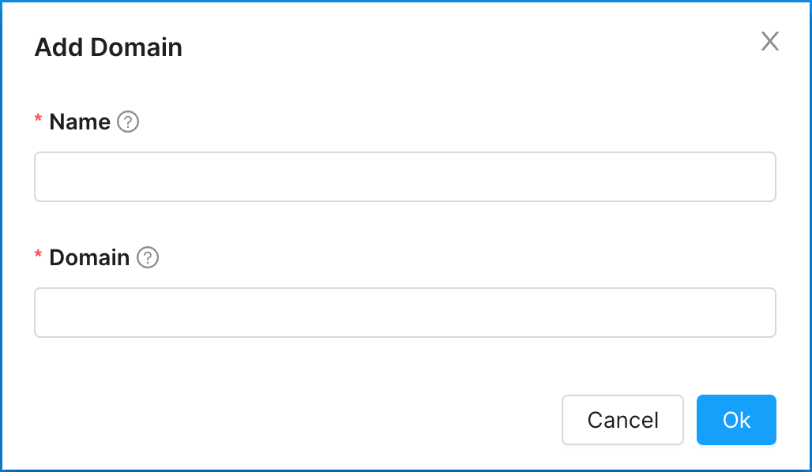This screenshot has height=472, width=812.
Task: Discard changes by clicking Cancel
Action: tap(622, 420)
